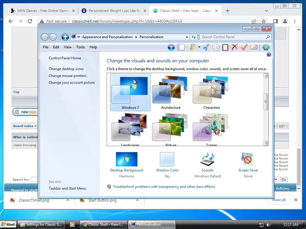Open the folder options toolbar icon

point(192,47)
